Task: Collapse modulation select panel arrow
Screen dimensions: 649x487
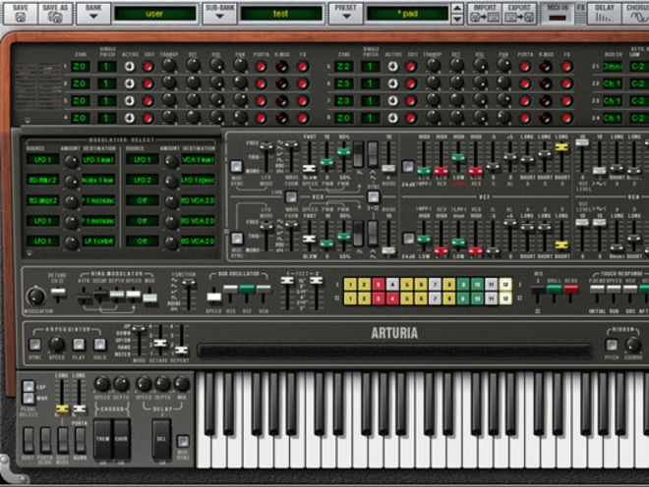Action: point(29,253)
